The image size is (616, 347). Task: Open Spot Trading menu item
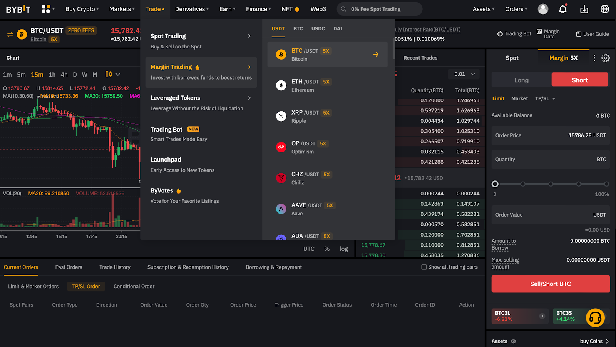pos(201,41)
